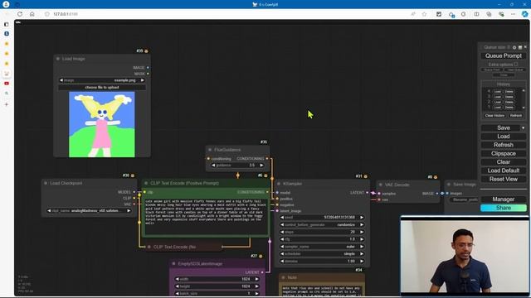Click the Load Image IMAGE output dot
Image resolution: width=531 pixels, height=298 pixels.
[148, 68]
